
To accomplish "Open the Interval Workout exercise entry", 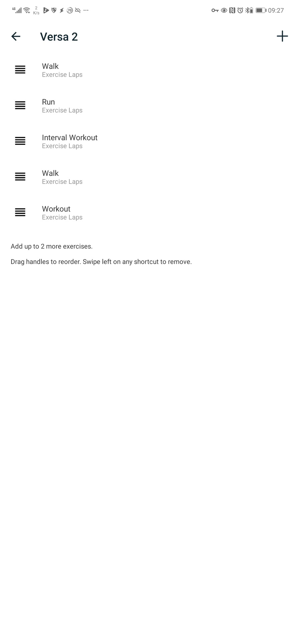I will (x=148, y=141).
